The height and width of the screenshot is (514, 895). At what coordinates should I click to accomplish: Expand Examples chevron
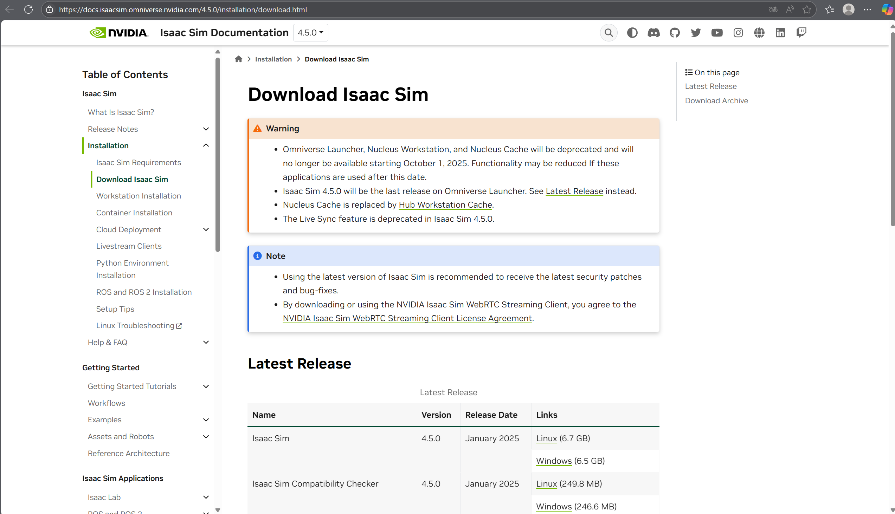[206, 420]
